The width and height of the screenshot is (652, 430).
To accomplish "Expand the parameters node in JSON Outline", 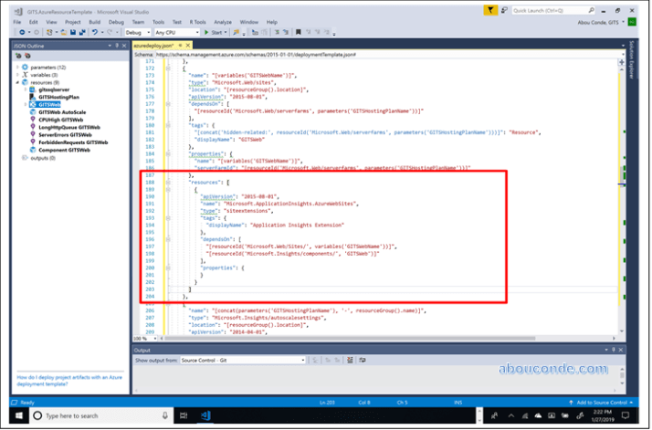I will point(17,67).
